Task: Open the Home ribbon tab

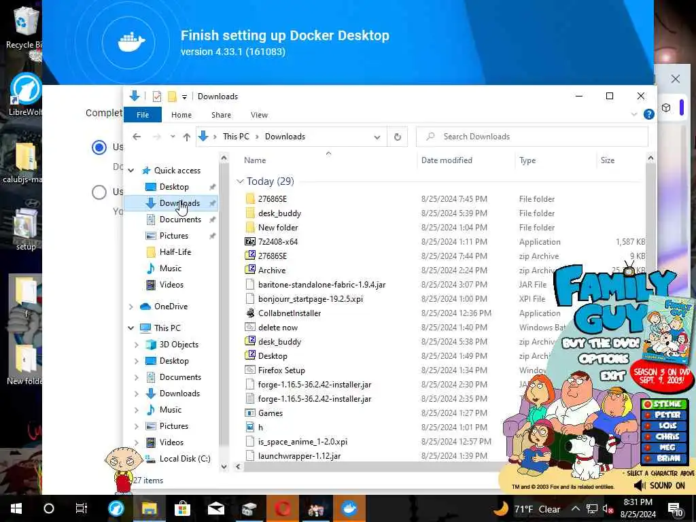Action: click(x=181, y=114)
